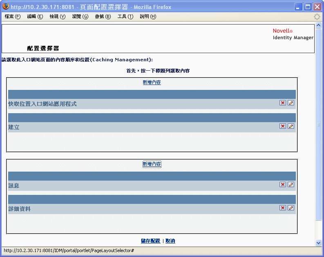
Task: Click the 訊息 portlet name
Action: pyautogui.click(x=14, y=186)
